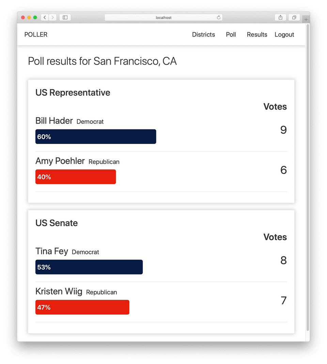The image size is (327, 364).
Task: Click Bill Hader's 60% progress bar
Action: pos(96,136)
